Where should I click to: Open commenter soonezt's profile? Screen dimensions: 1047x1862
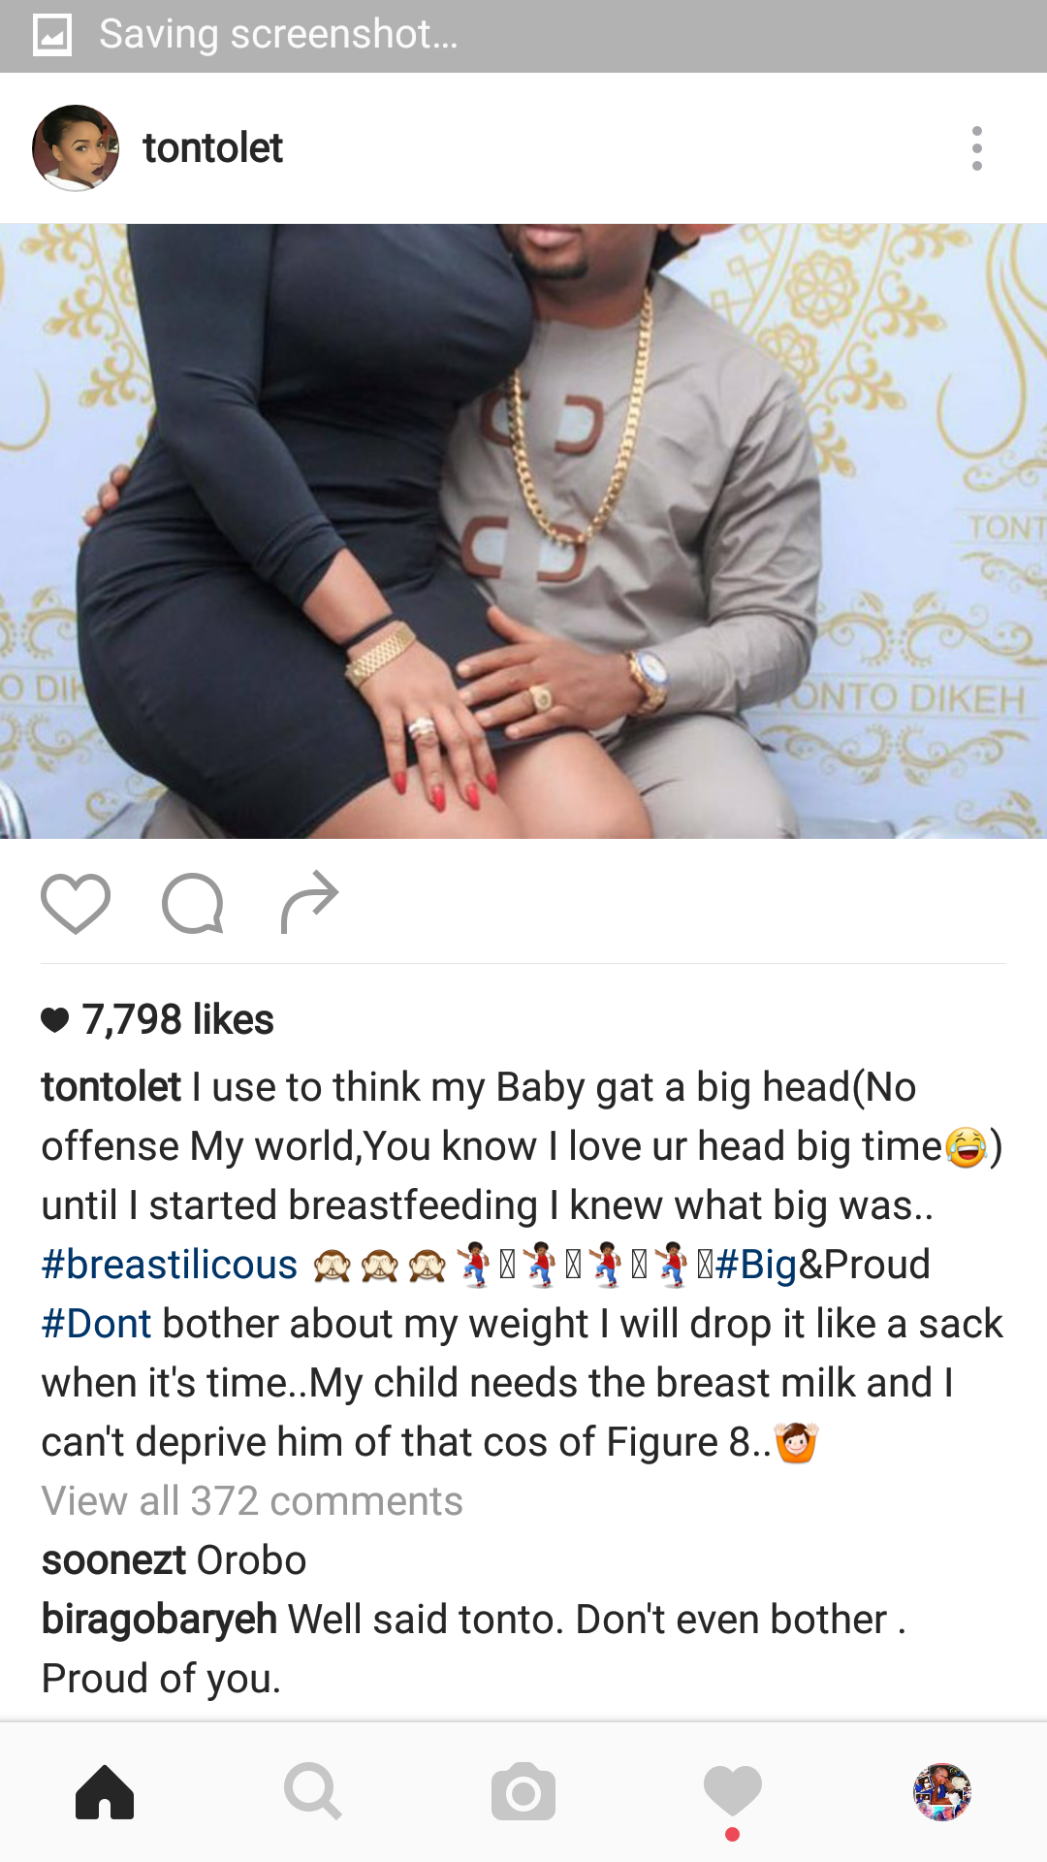(x=113, y=1560)
